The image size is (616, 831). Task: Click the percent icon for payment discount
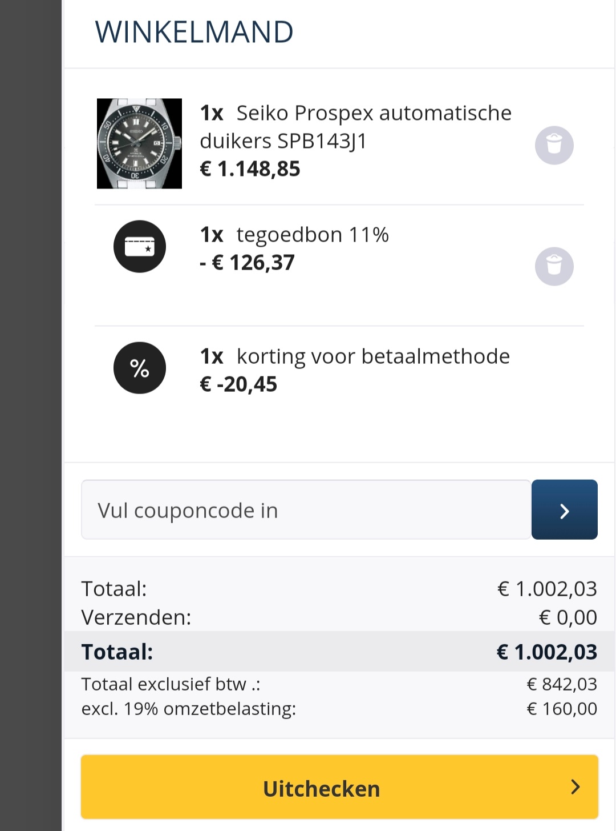(x=140, y=368)
